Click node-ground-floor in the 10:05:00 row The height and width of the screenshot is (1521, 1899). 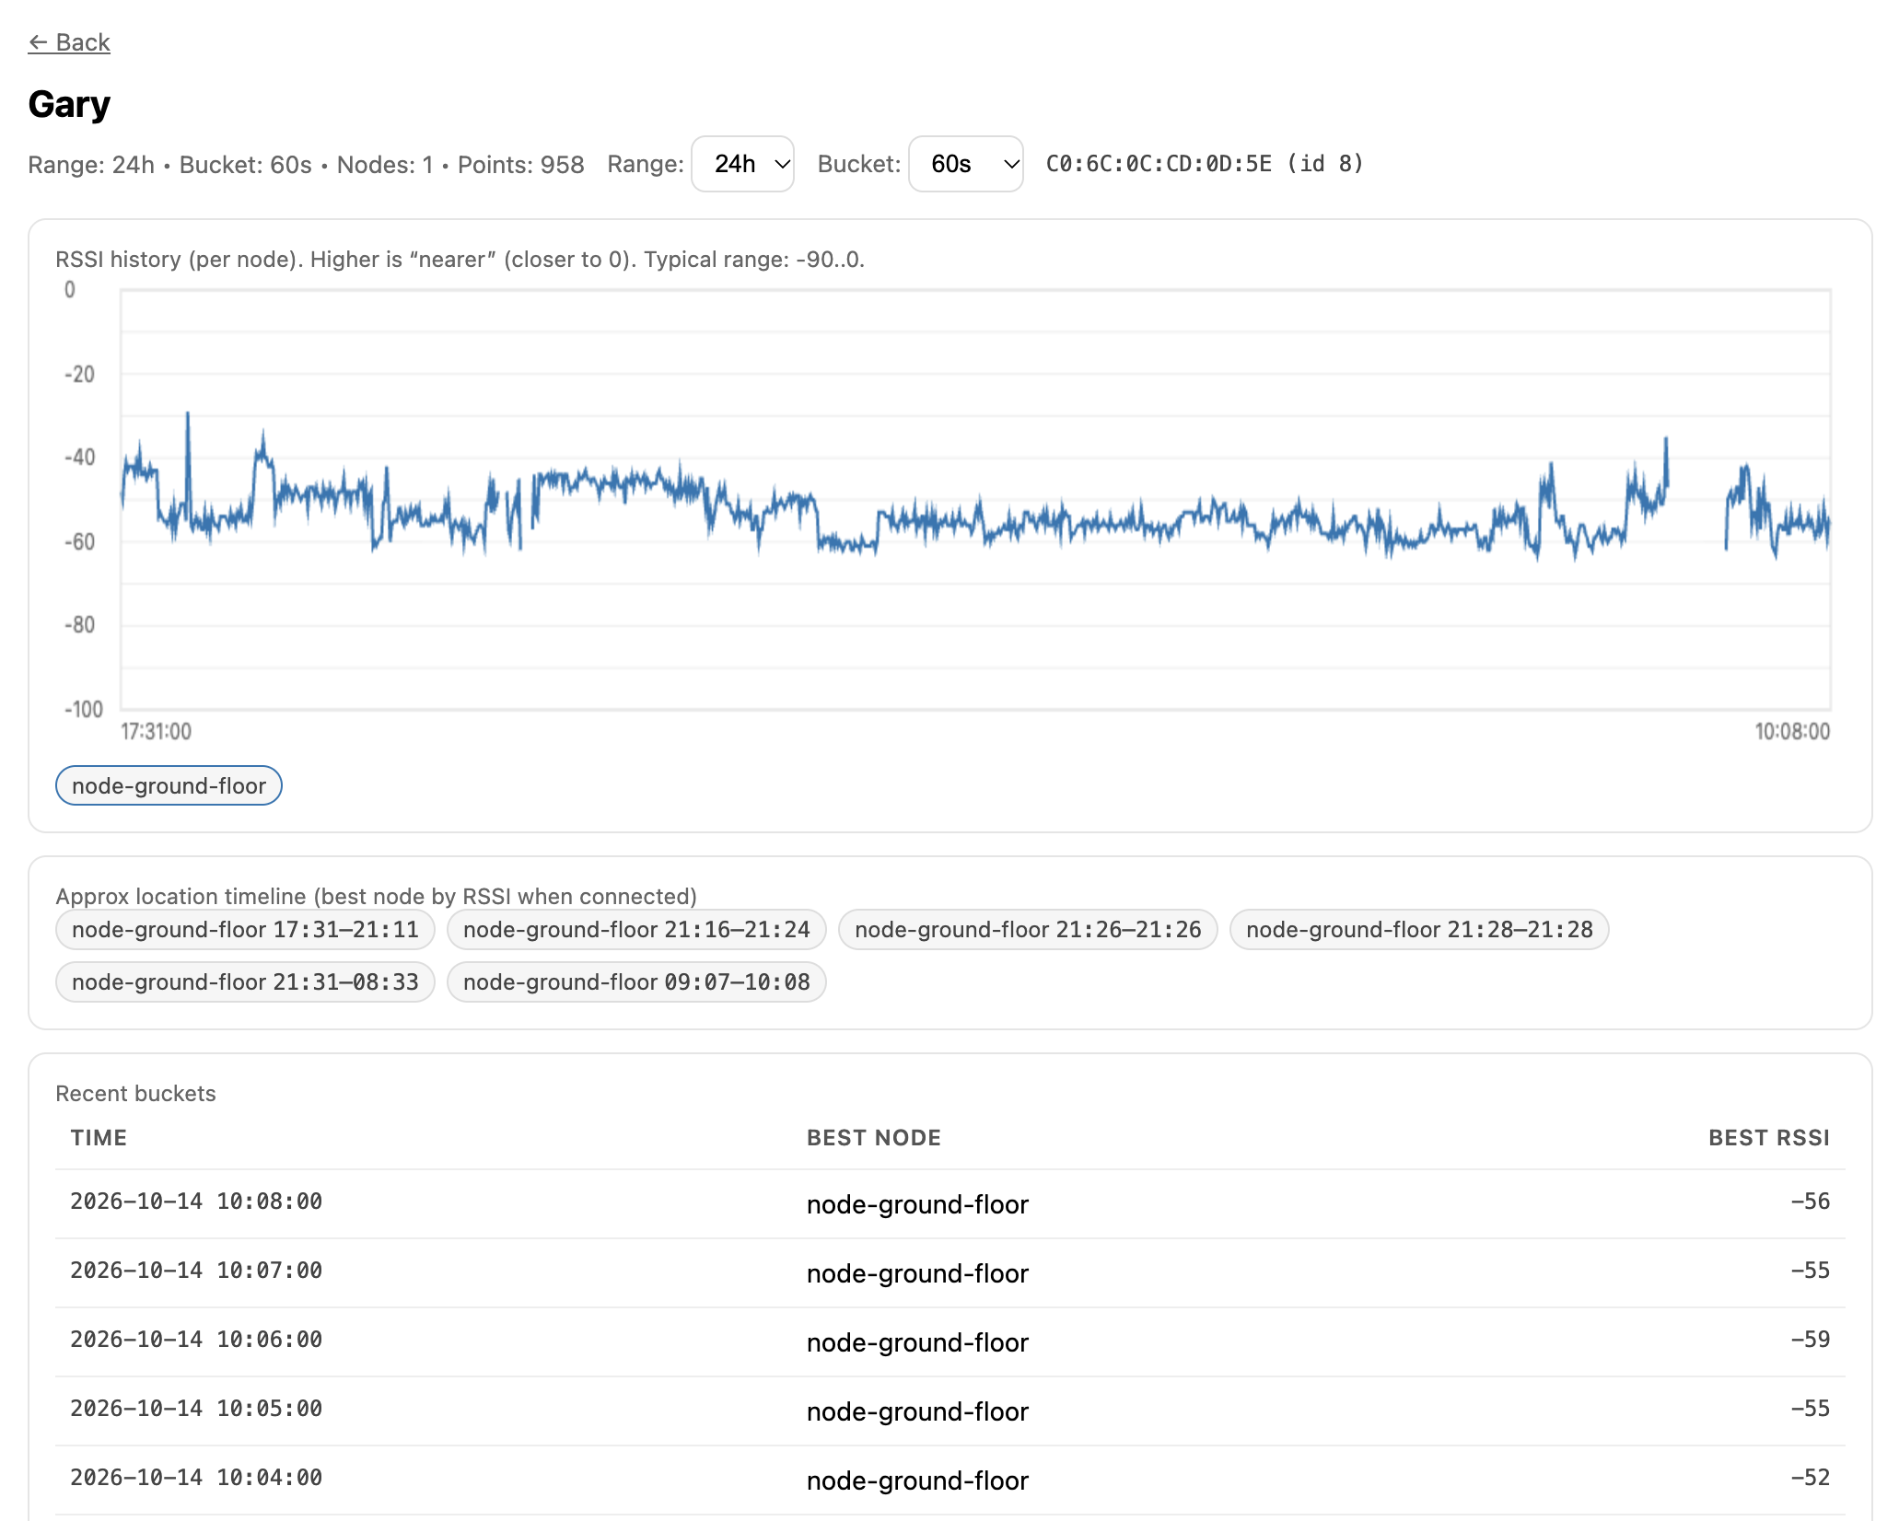917,1411
